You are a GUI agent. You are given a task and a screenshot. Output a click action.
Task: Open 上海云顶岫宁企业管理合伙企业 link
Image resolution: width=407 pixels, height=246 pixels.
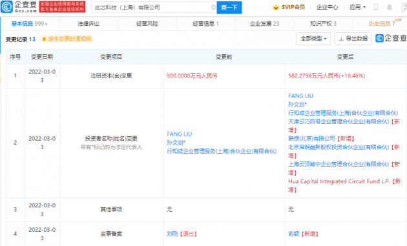(339, 164)
